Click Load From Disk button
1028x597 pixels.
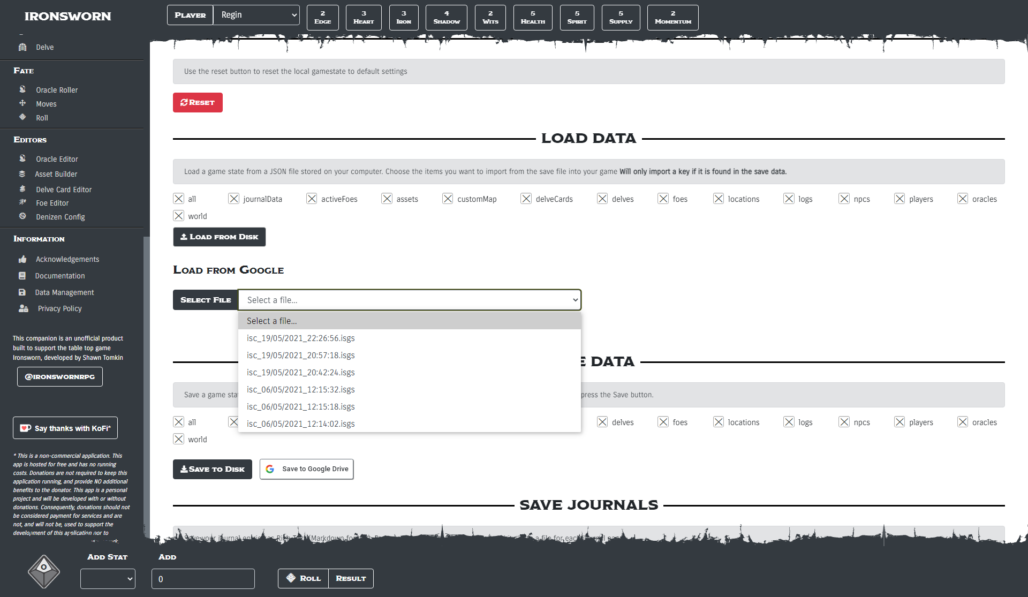[220, 237]
